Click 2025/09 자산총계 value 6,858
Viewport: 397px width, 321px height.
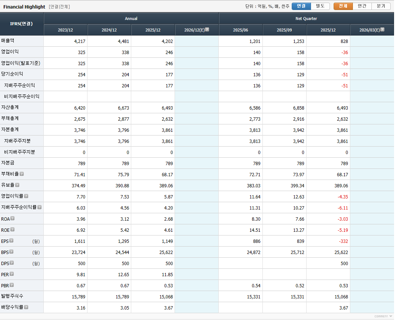click(299, 108)
